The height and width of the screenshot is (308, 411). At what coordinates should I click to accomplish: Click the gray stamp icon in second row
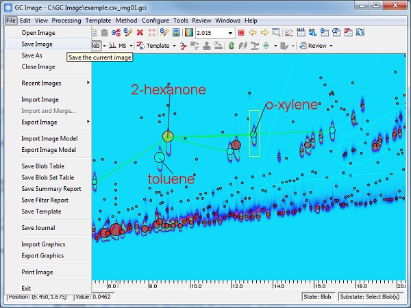point(207,46)
